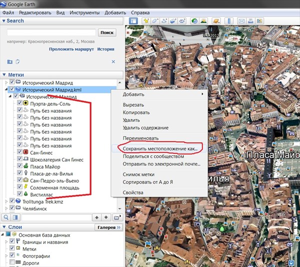Viewport: 300px width, 267px height.
Task: Click the Search text input field
Action: (51, 32)
